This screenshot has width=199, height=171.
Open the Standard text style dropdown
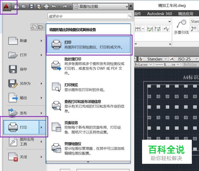(x=157, y=59)
